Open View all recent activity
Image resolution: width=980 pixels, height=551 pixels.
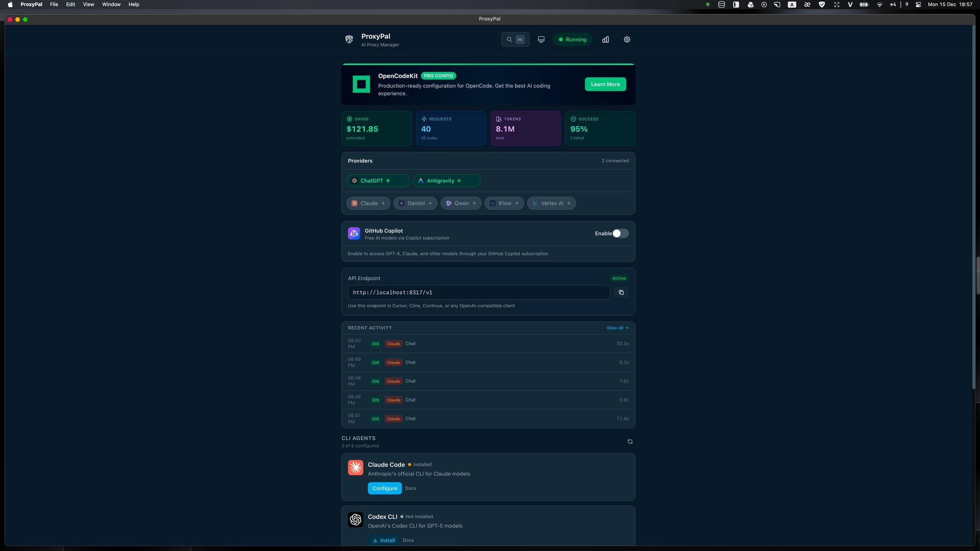617,328
